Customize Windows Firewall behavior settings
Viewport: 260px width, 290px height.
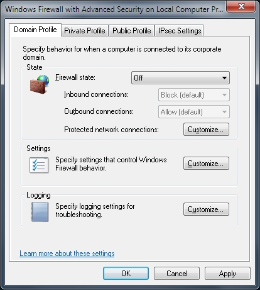(x=206, y=163)
